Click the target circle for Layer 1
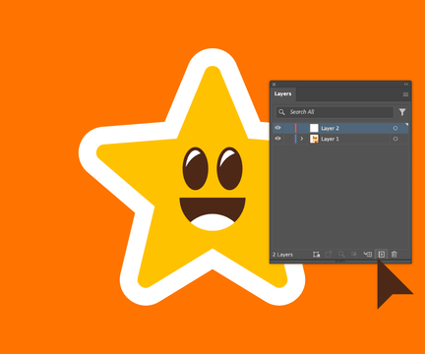This screenshot has width=425, height=354. pos(395,139)
